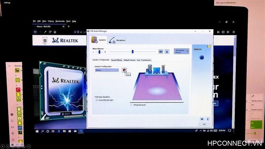Open the Microphone device tab
This screenshot has width=265, height=149.
(x=117, y=40)
